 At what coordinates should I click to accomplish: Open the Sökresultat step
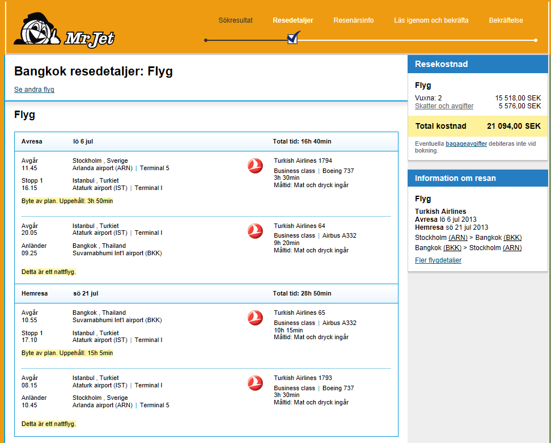pyautogui.click(x=235, y=20)
